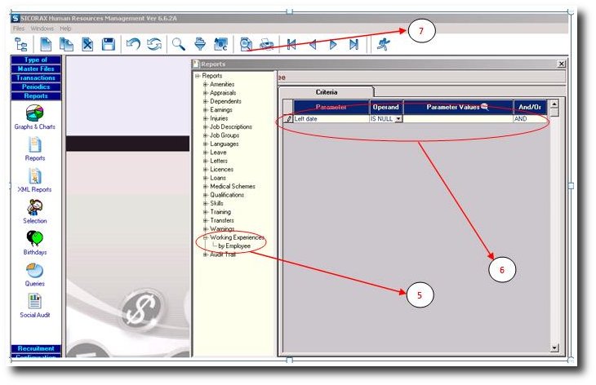This screenshot has width=596, height=385.
Task: Collapse the Working Experiences tree node
Action: coord(206,237)
